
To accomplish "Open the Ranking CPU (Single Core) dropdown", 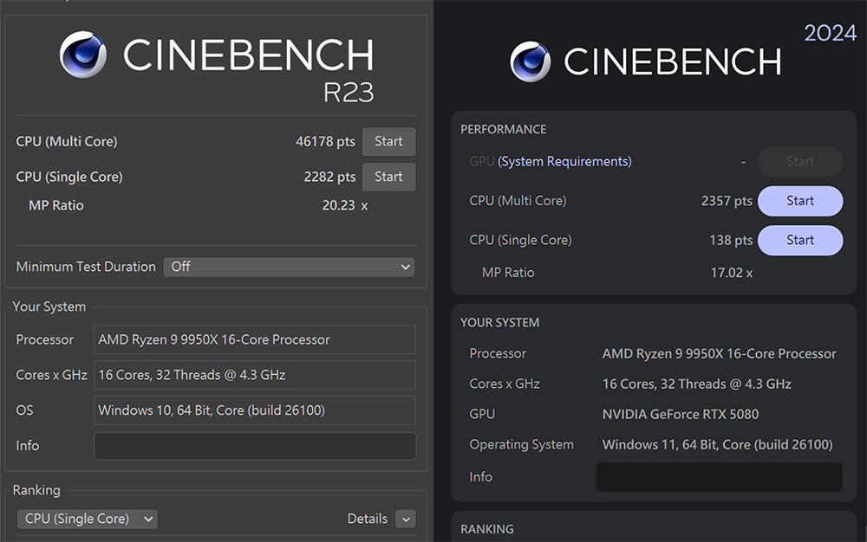I will pyautogui.click(x=87, y=519).
